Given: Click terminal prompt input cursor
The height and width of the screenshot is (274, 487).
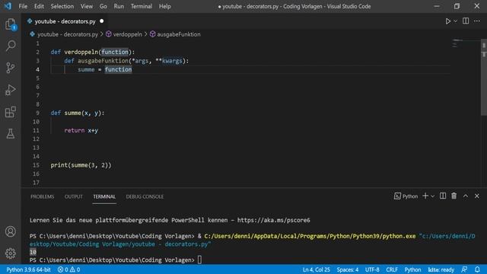Looking at the screenshot, I should tap(199, 260).
